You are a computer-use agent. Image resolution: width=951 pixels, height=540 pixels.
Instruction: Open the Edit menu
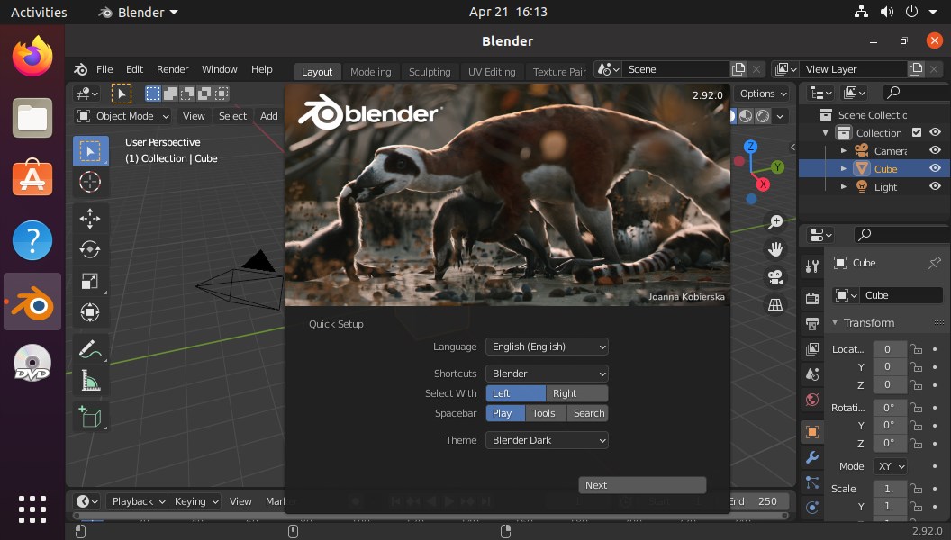(134, 69)
